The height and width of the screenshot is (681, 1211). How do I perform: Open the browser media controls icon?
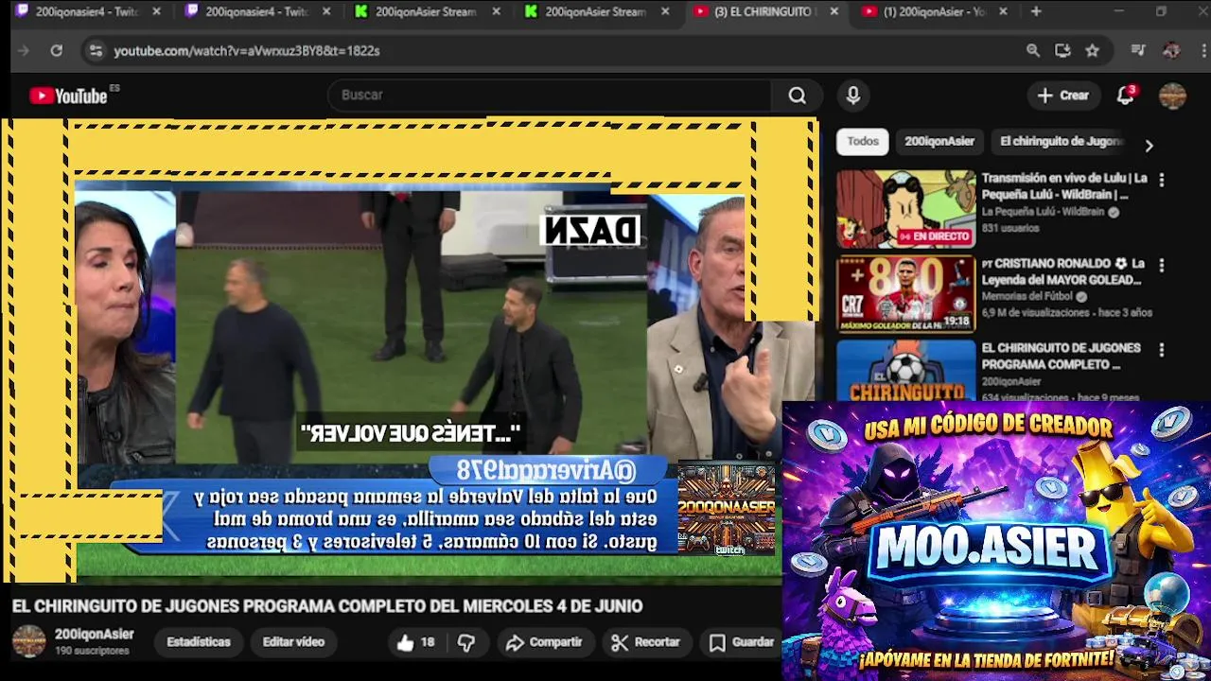[1139, 50]
